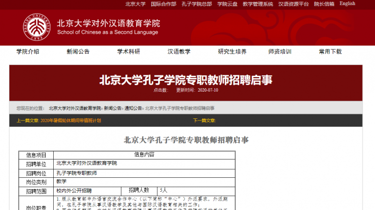Click the update date 2020-07-10
375x210 pixels.
tap(208, 90)
